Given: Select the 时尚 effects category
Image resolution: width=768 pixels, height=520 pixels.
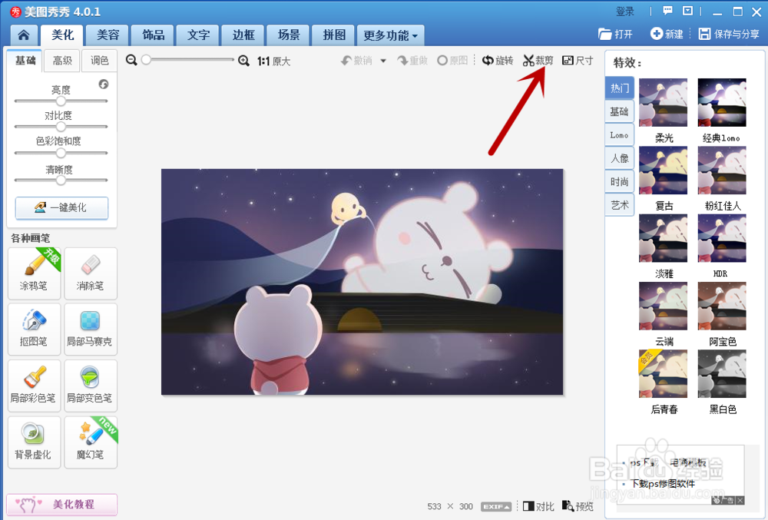Looking at the screenshot, I should pos(620,182).
